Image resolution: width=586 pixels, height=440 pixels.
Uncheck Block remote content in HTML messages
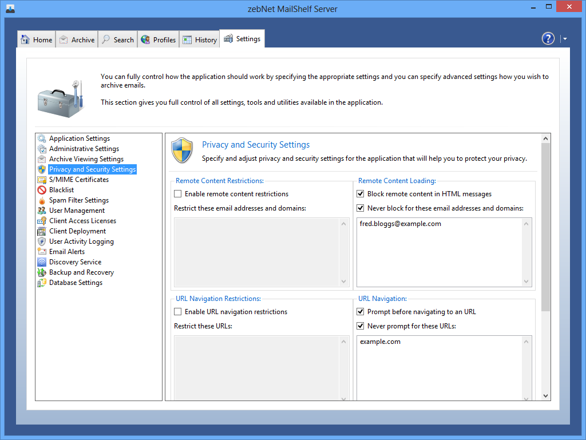[361, 194]
